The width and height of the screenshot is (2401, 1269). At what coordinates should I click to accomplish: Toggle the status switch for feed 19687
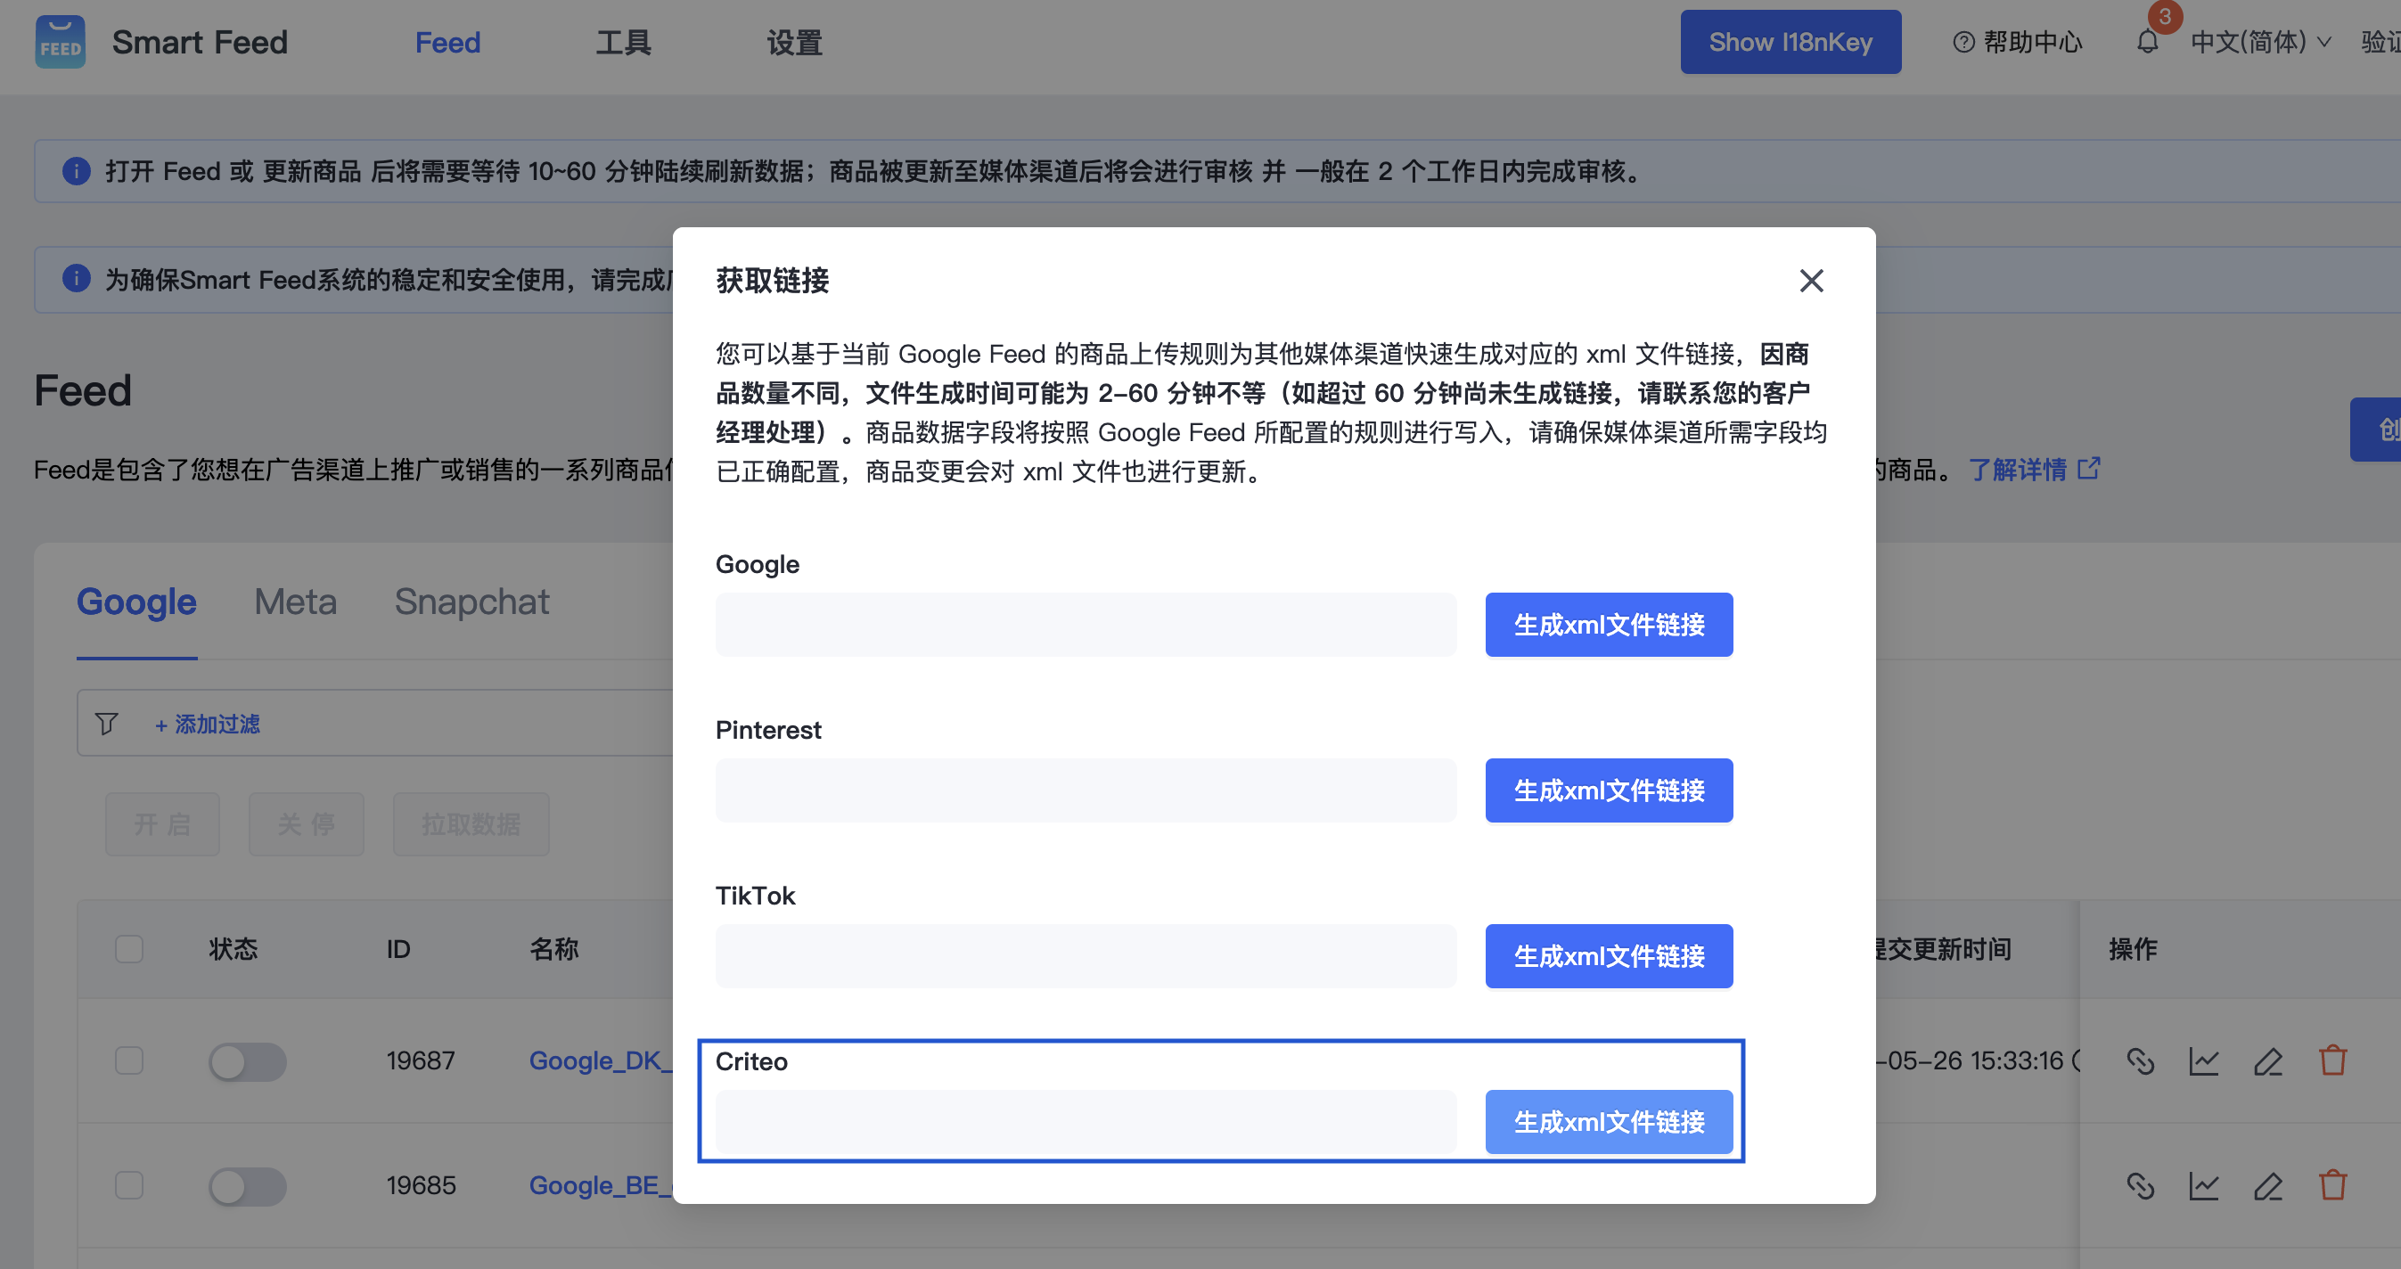click(247, 1061)
